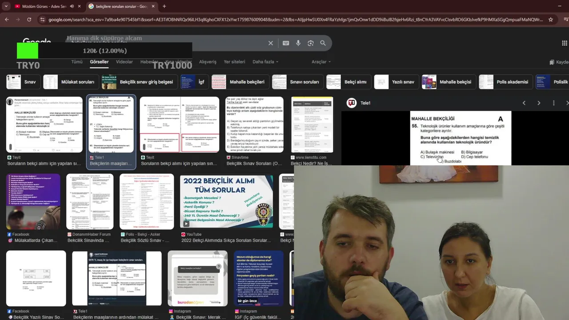Screen dimensions: 569x320
Task: Filter images by the Sınav chip
Action: [x=23, y=82]
